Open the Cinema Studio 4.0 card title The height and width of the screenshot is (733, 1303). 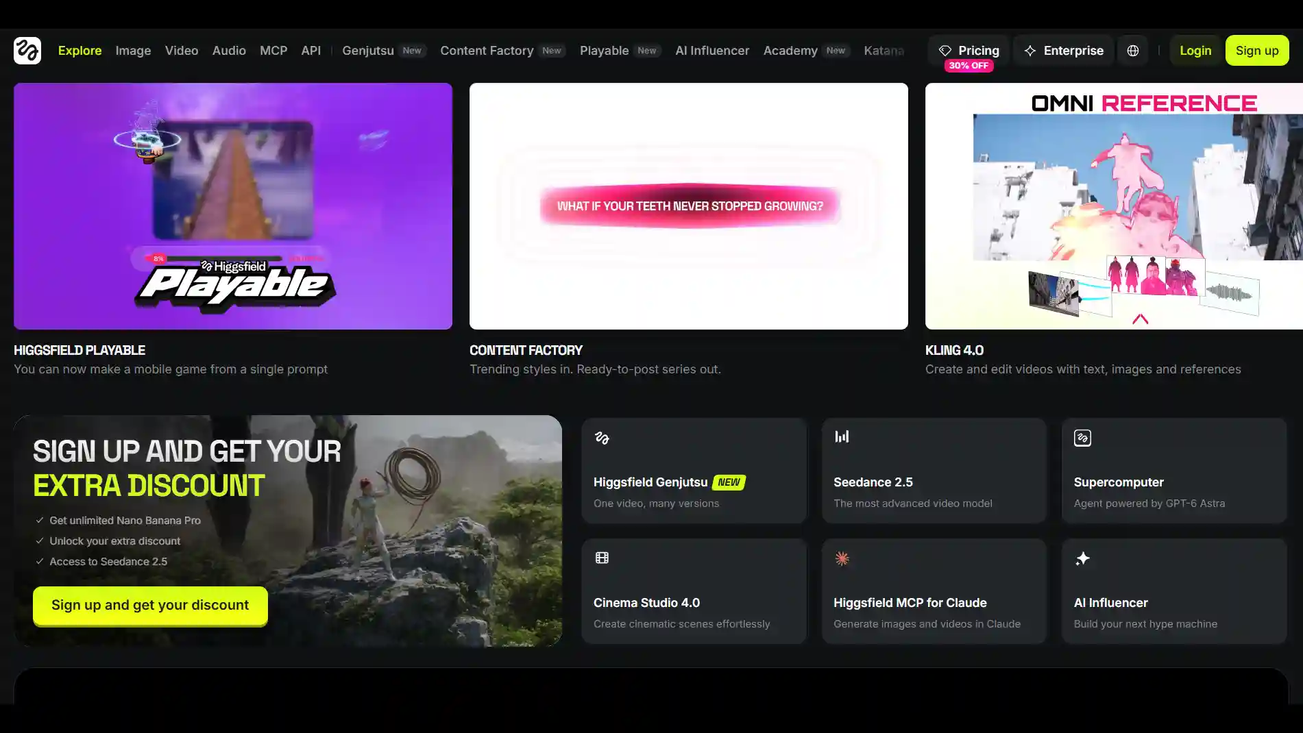coord(646,603)
